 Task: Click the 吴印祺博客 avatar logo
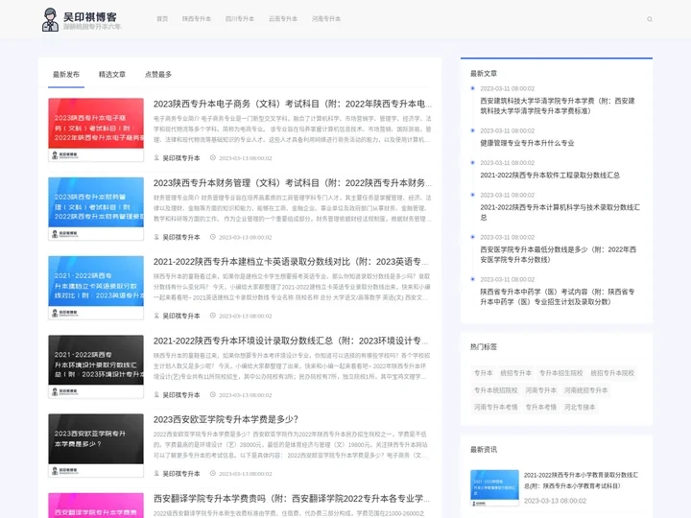click(50, 20)
